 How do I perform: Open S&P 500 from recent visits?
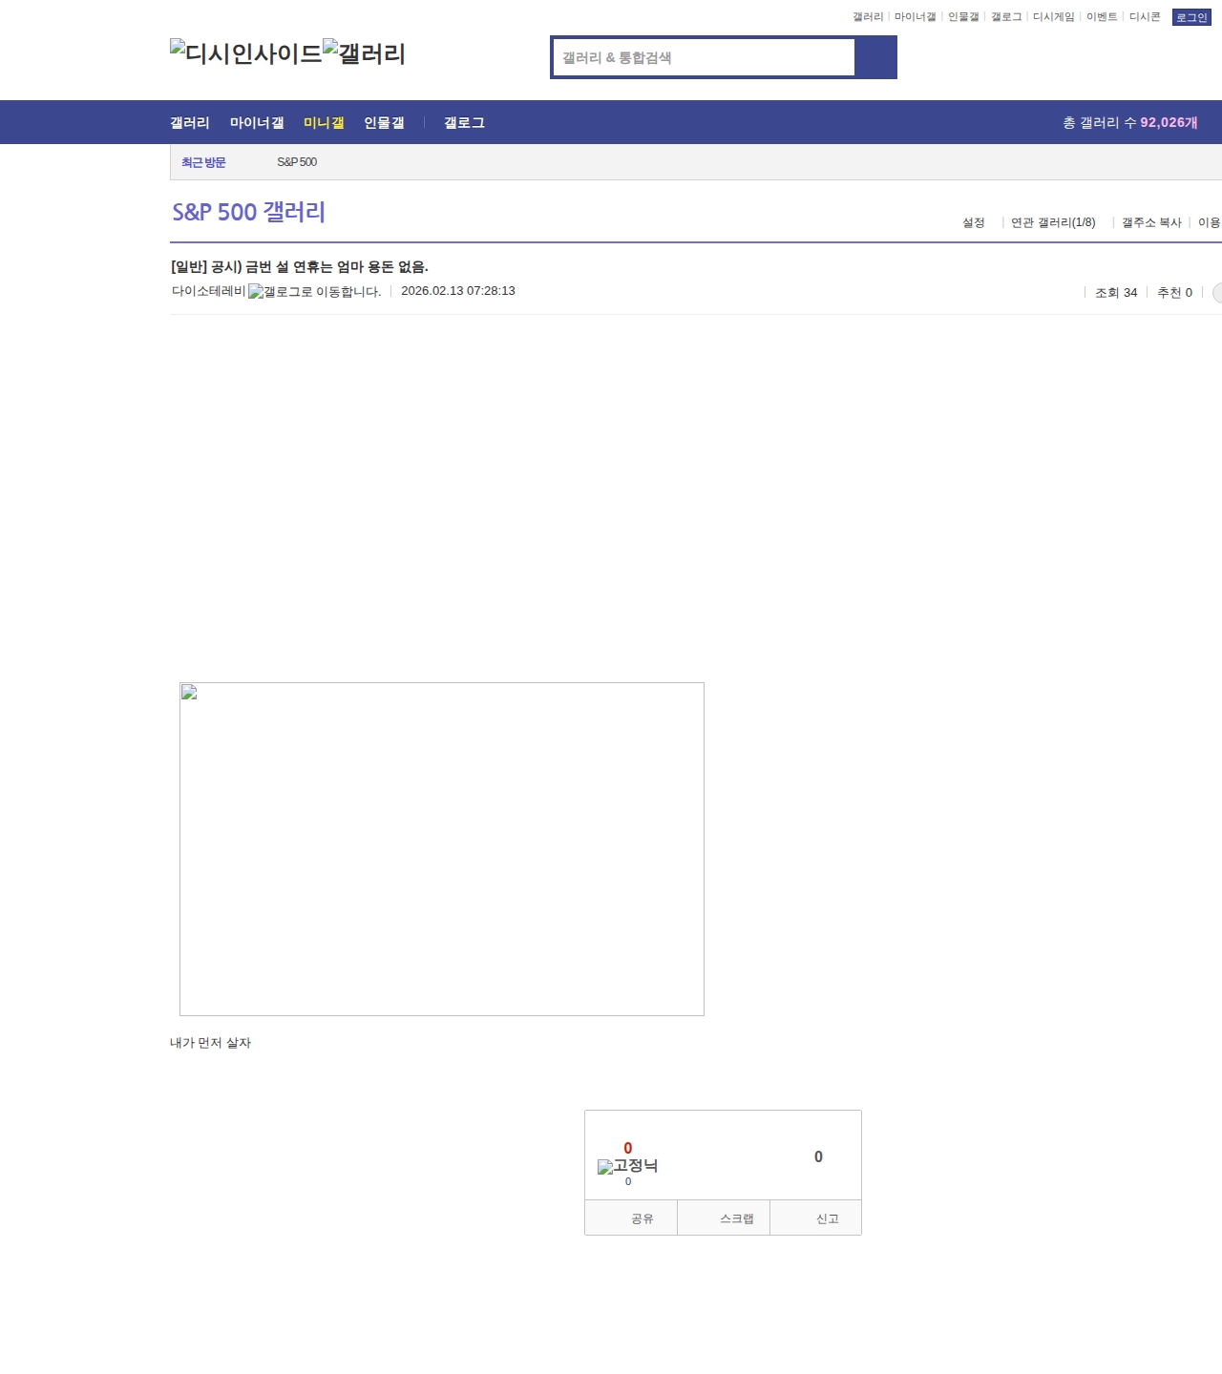297,162
